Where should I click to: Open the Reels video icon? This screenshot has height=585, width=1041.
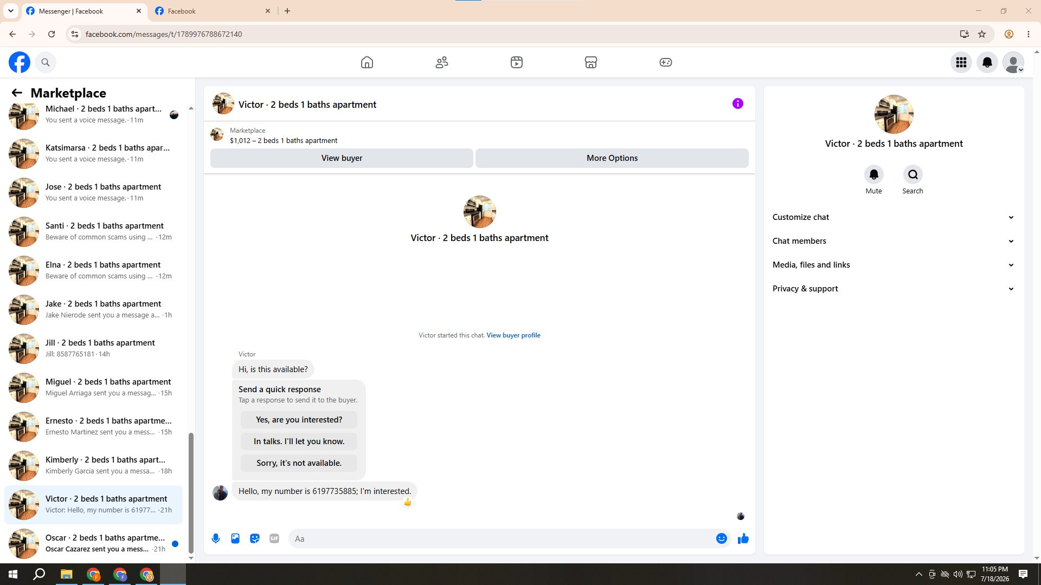517,62
